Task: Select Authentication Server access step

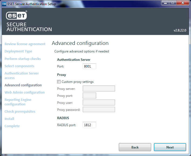Action: click(22, 76)
